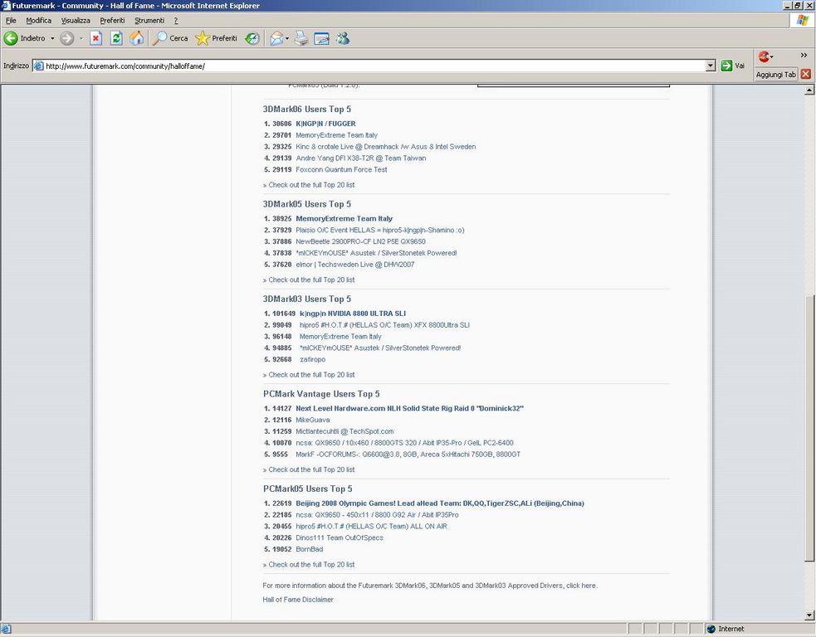The height and width of the screenshot is (637, 816).
Task: Click the red swirl toolbar icon
Action: 764,56
